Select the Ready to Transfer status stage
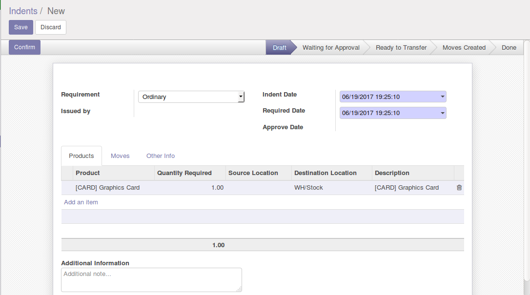The height and width of the screenshot is (295, 530). coord(401,48)
